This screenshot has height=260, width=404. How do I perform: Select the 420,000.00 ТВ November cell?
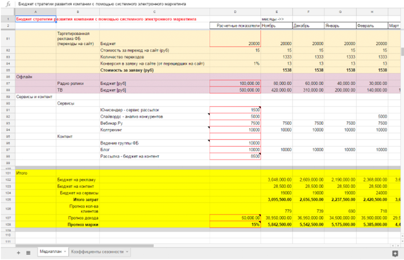277,90
